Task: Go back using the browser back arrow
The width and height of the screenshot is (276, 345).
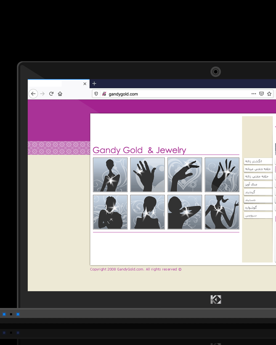Action: pyautogui.click(x=33, y=94)
